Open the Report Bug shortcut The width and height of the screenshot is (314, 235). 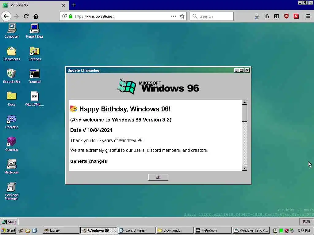coord(34,31)
